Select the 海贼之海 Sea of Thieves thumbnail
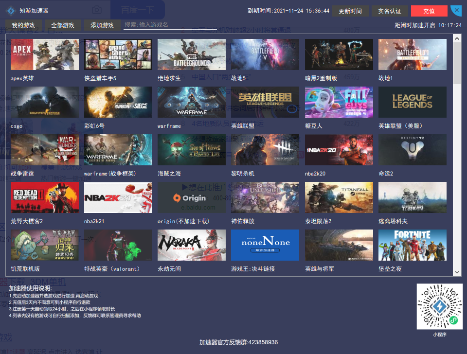The width and height of the screenshot is (467, 354). pyautogui.click(x=192, y=150)
